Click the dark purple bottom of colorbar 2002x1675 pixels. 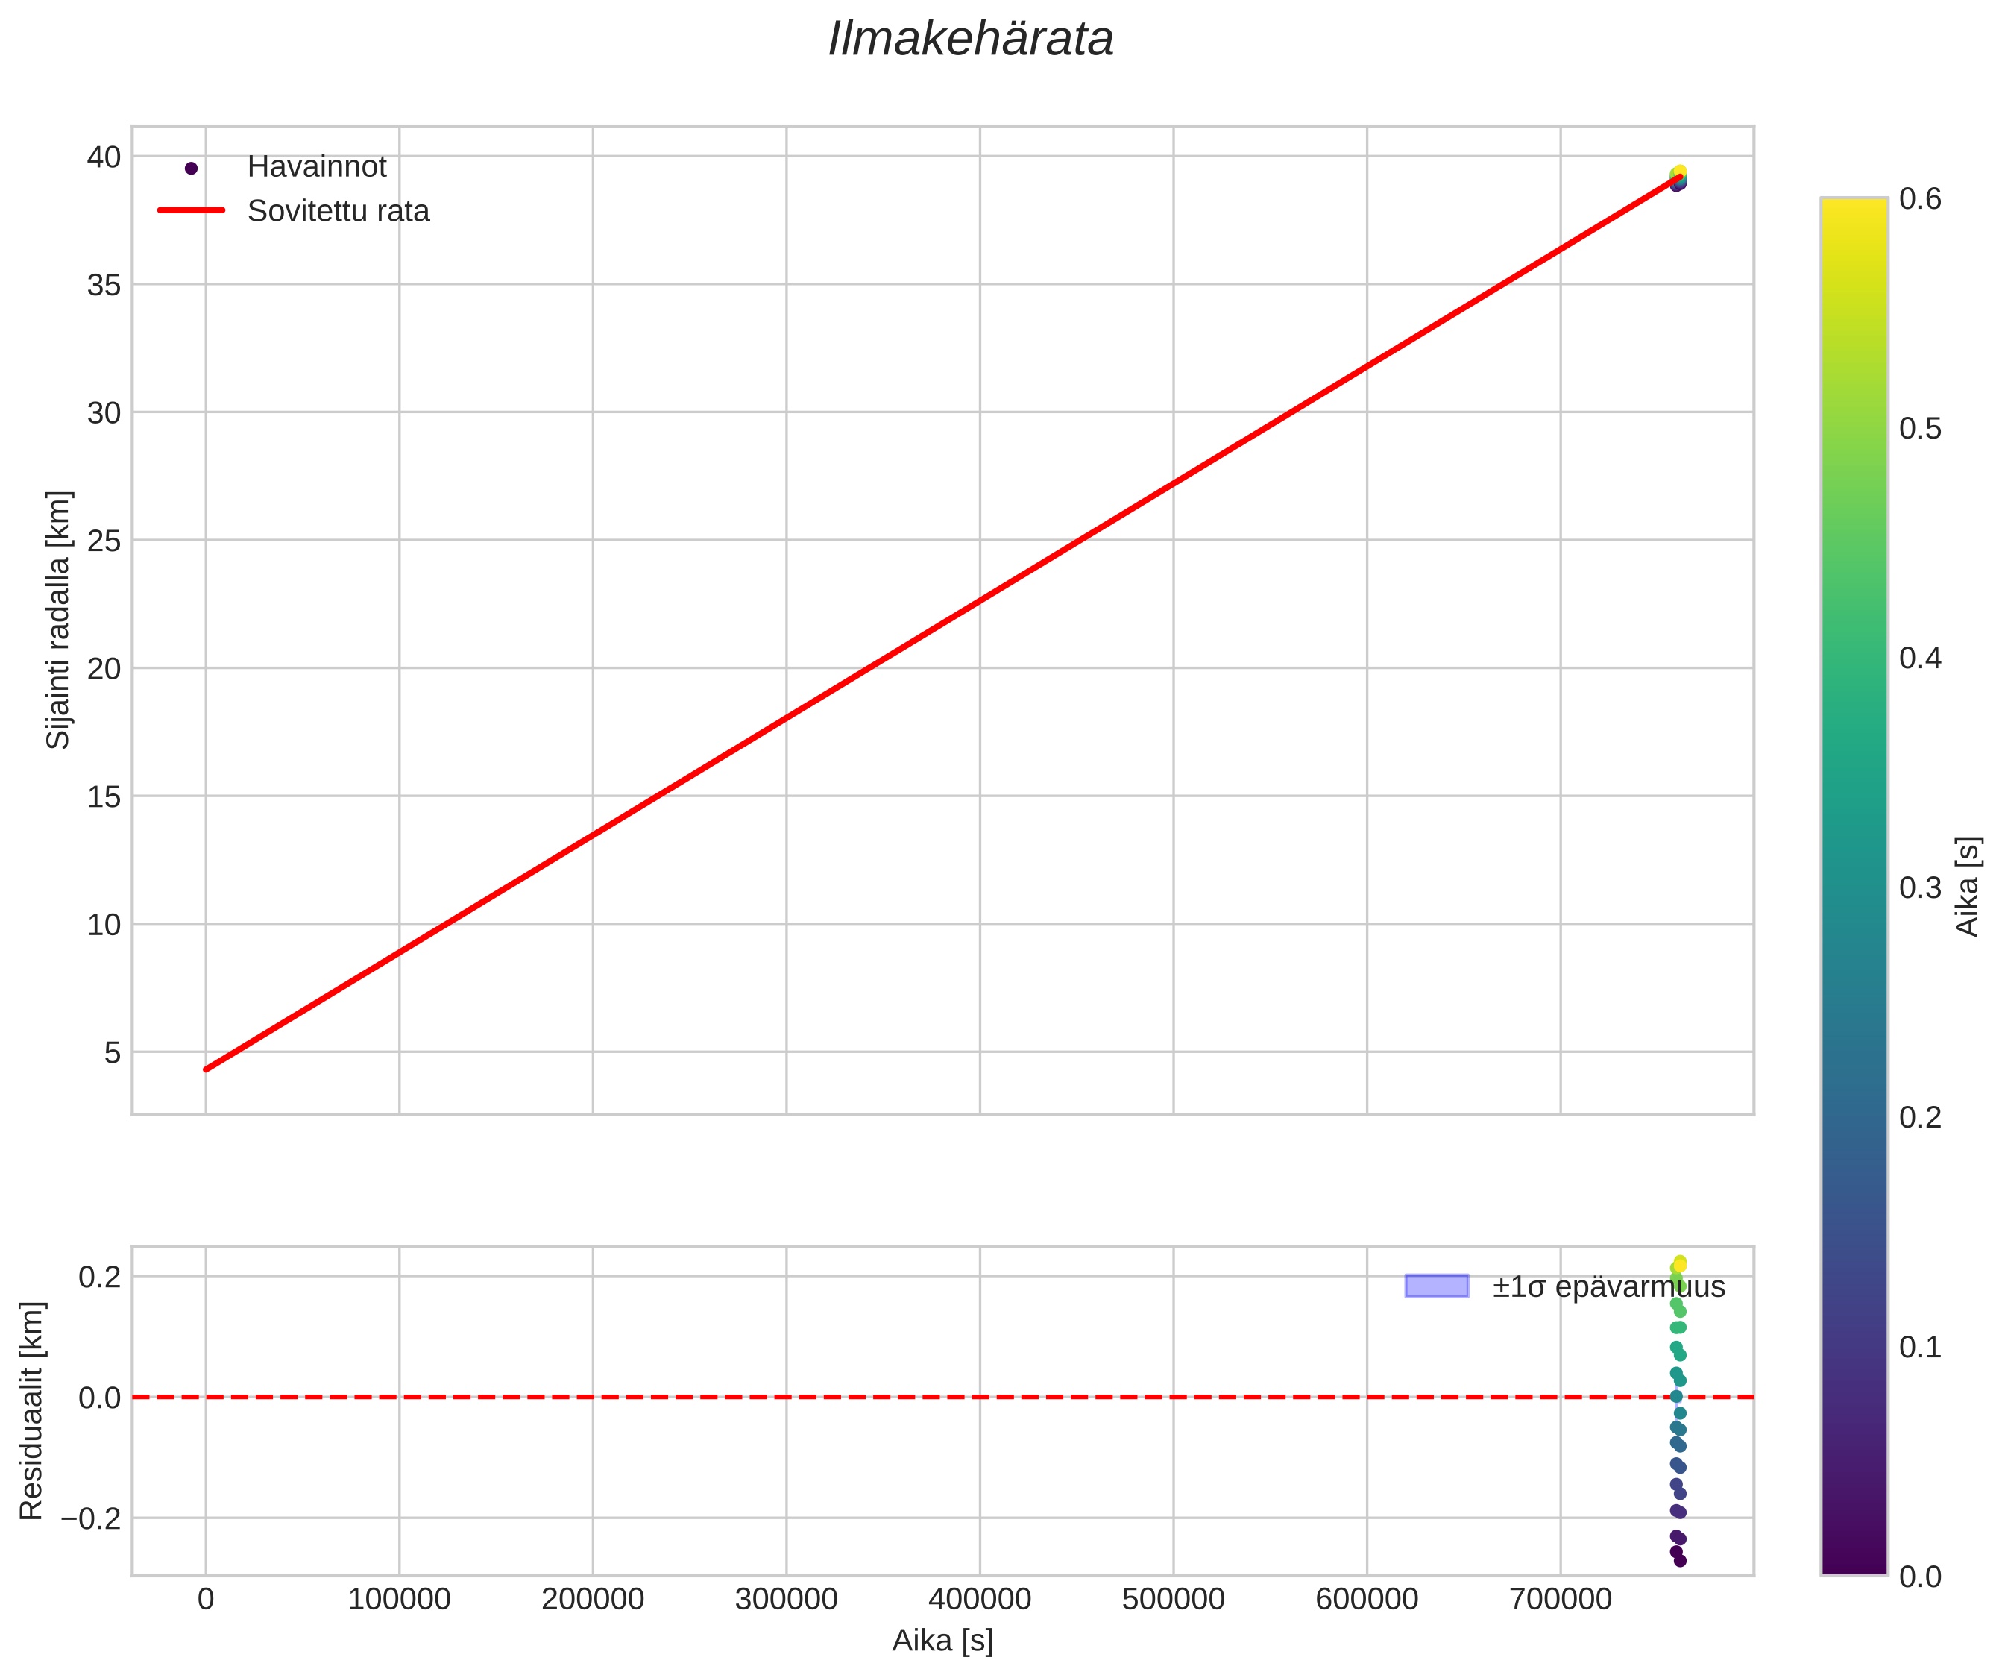pos(1854,1563)
